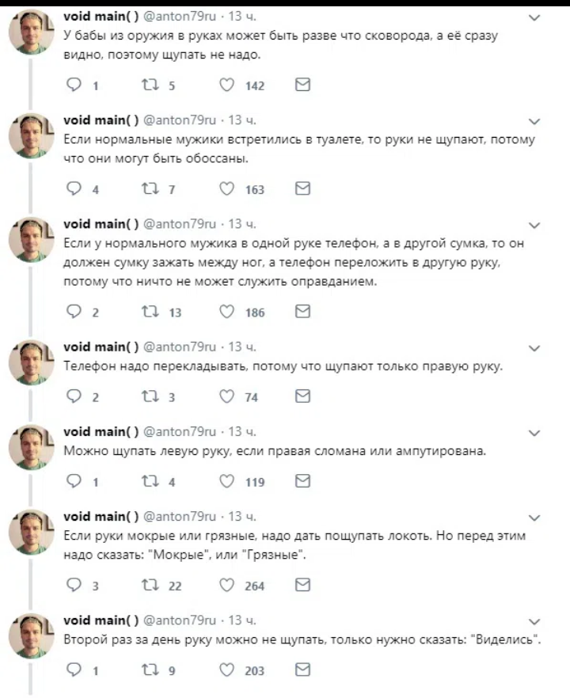Reply to the tweet with 264 likes

click(74, 585)
